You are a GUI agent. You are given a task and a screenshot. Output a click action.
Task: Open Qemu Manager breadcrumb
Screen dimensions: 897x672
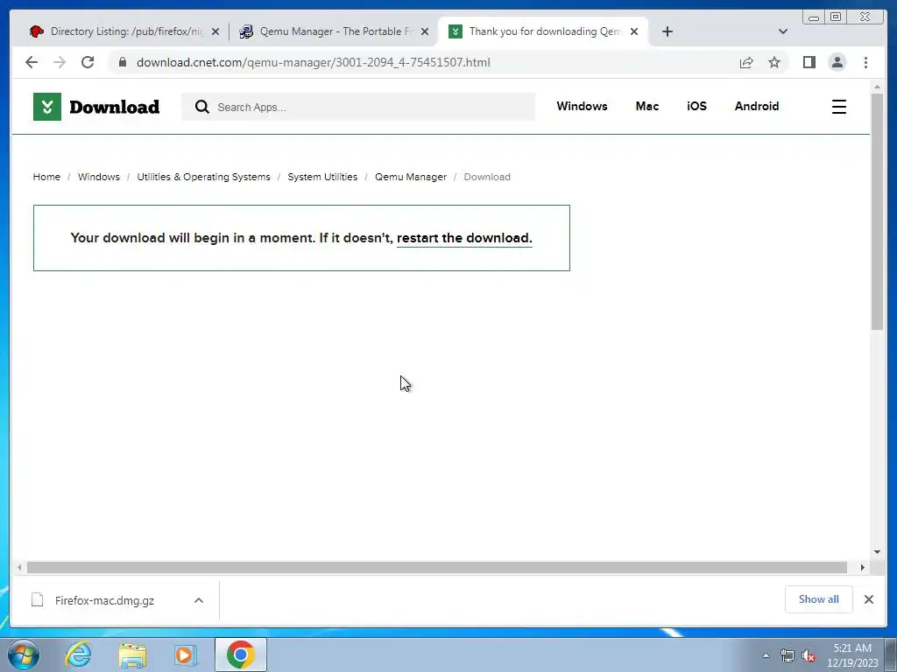tap(411, 177)
